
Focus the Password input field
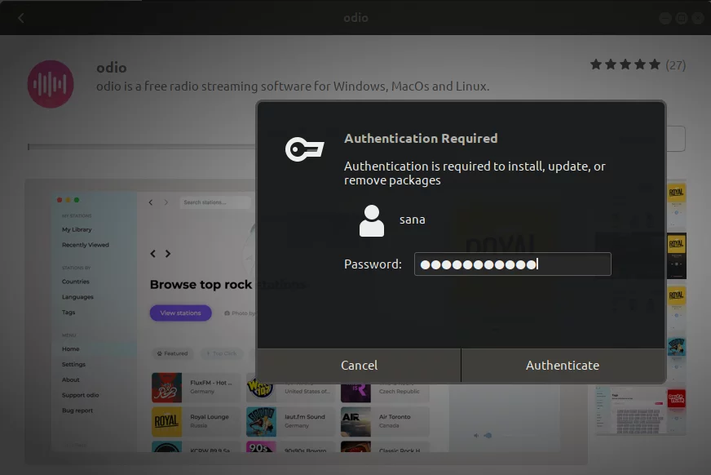point(512,264)
